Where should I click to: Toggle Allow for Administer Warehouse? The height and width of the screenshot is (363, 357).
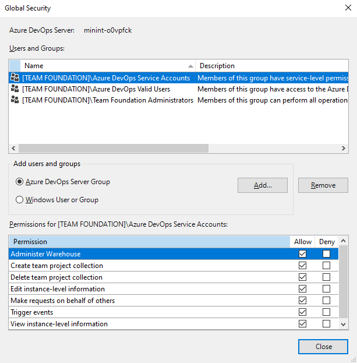(302, 253)
